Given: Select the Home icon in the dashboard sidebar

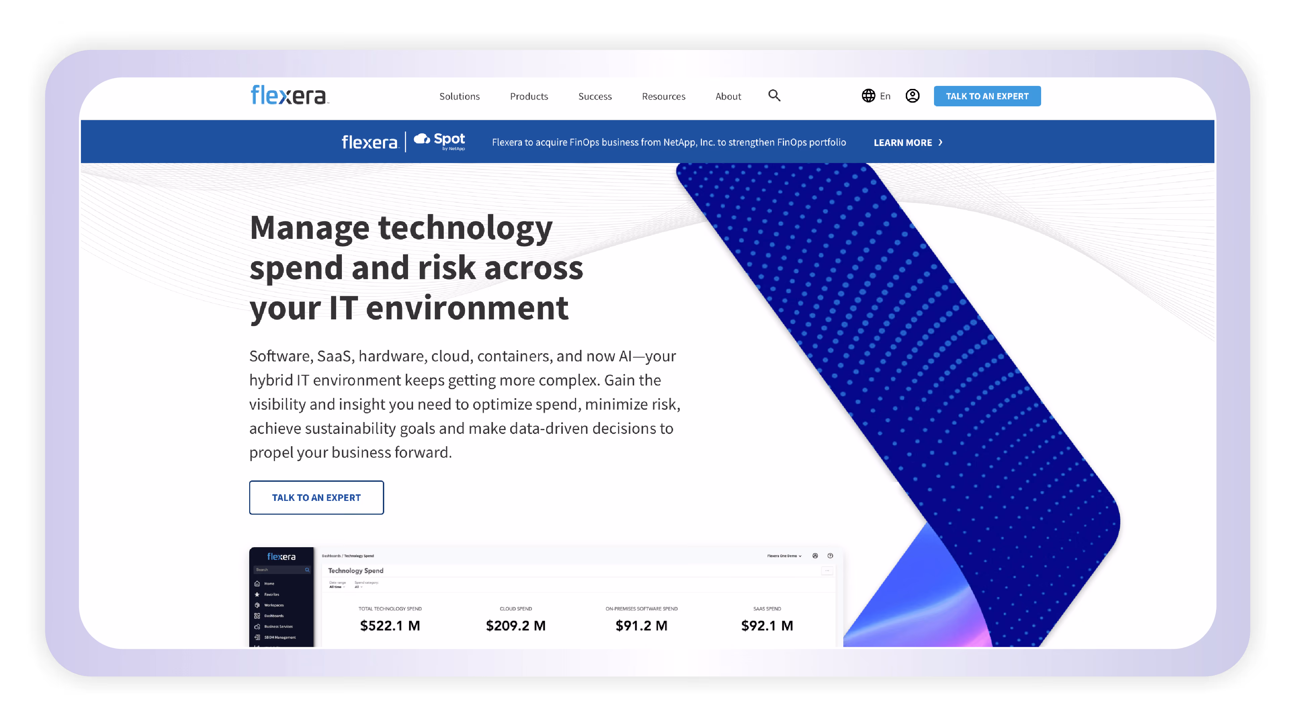Looking at the screenshot, I should (257, 583).
